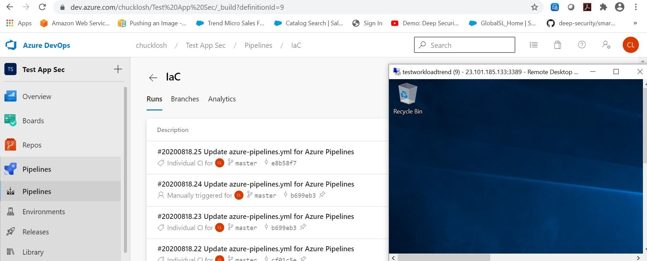Click the left sidebar vertical scrollbar
647x261 pixels.
click(x=125, y=170)
